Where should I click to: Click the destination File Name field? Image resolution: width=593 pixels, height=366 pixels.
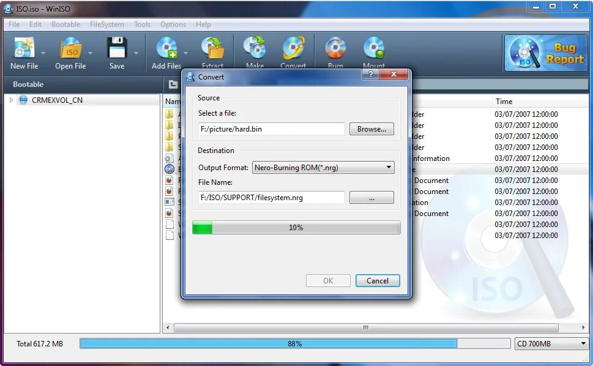271,197
